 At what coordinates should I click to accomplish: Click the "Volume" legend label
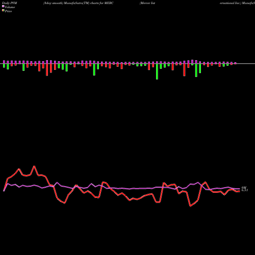pyautogui.click(x=10, y=7)
